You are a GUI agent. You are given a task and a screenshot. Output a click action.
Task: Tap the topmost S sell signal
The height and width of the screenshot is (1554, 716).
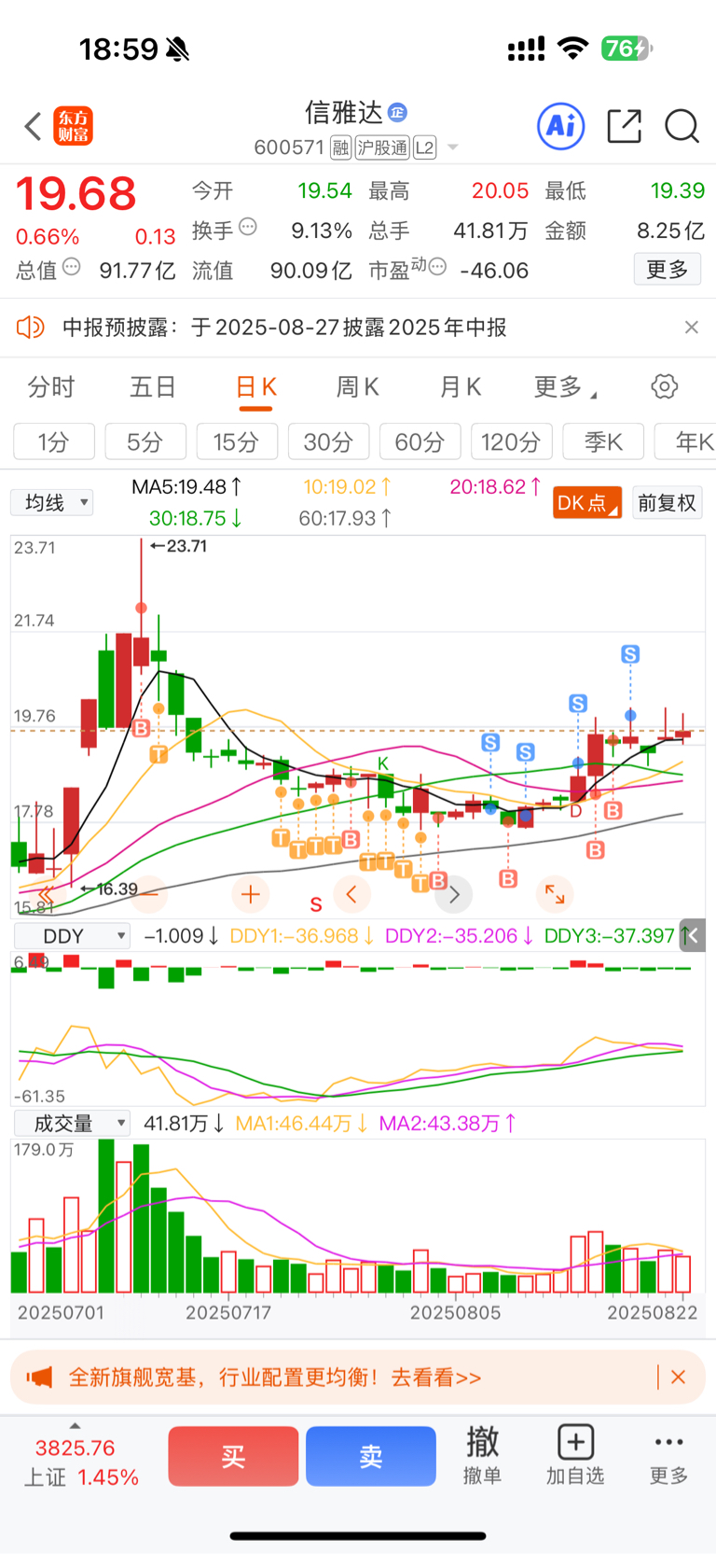630,654
